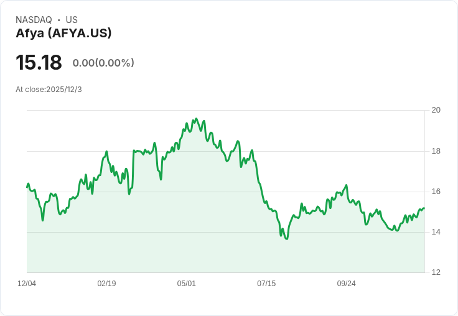The width and height of the screenshot is (458, 316).
Task: Click the 18 value on y-axis
Action: pyautogui.click(x=436, y=151)
